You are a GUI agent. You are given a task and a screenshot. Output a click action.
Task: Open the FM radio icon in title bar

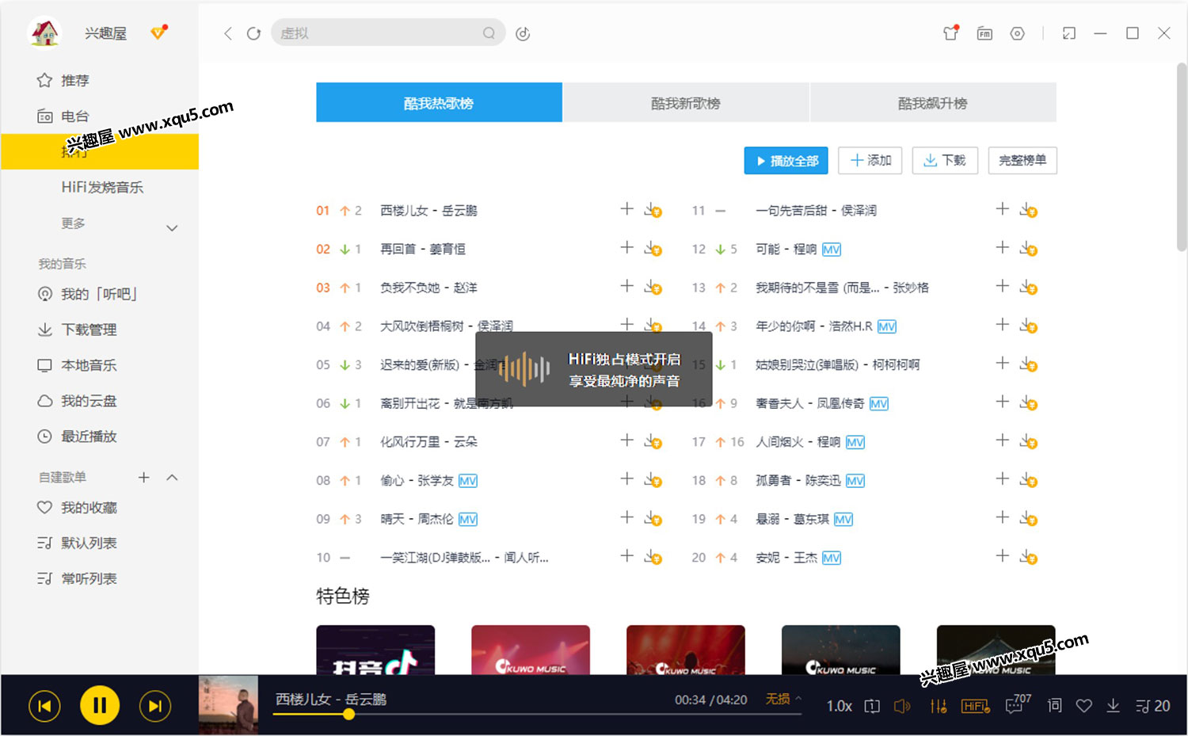click(984, 33)
